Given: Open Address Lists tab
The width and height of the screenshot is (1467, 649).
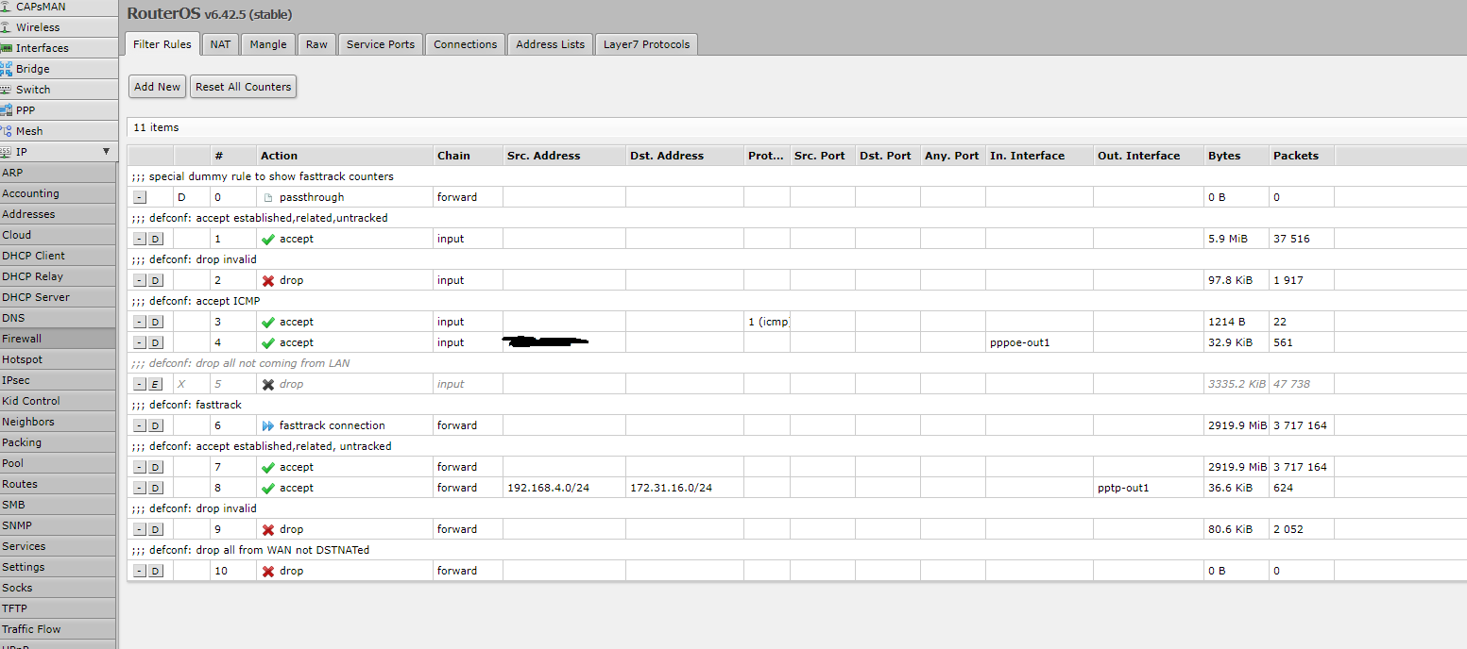Looking at the screenshot, I should pyautogui.click(x=550, y=44).
